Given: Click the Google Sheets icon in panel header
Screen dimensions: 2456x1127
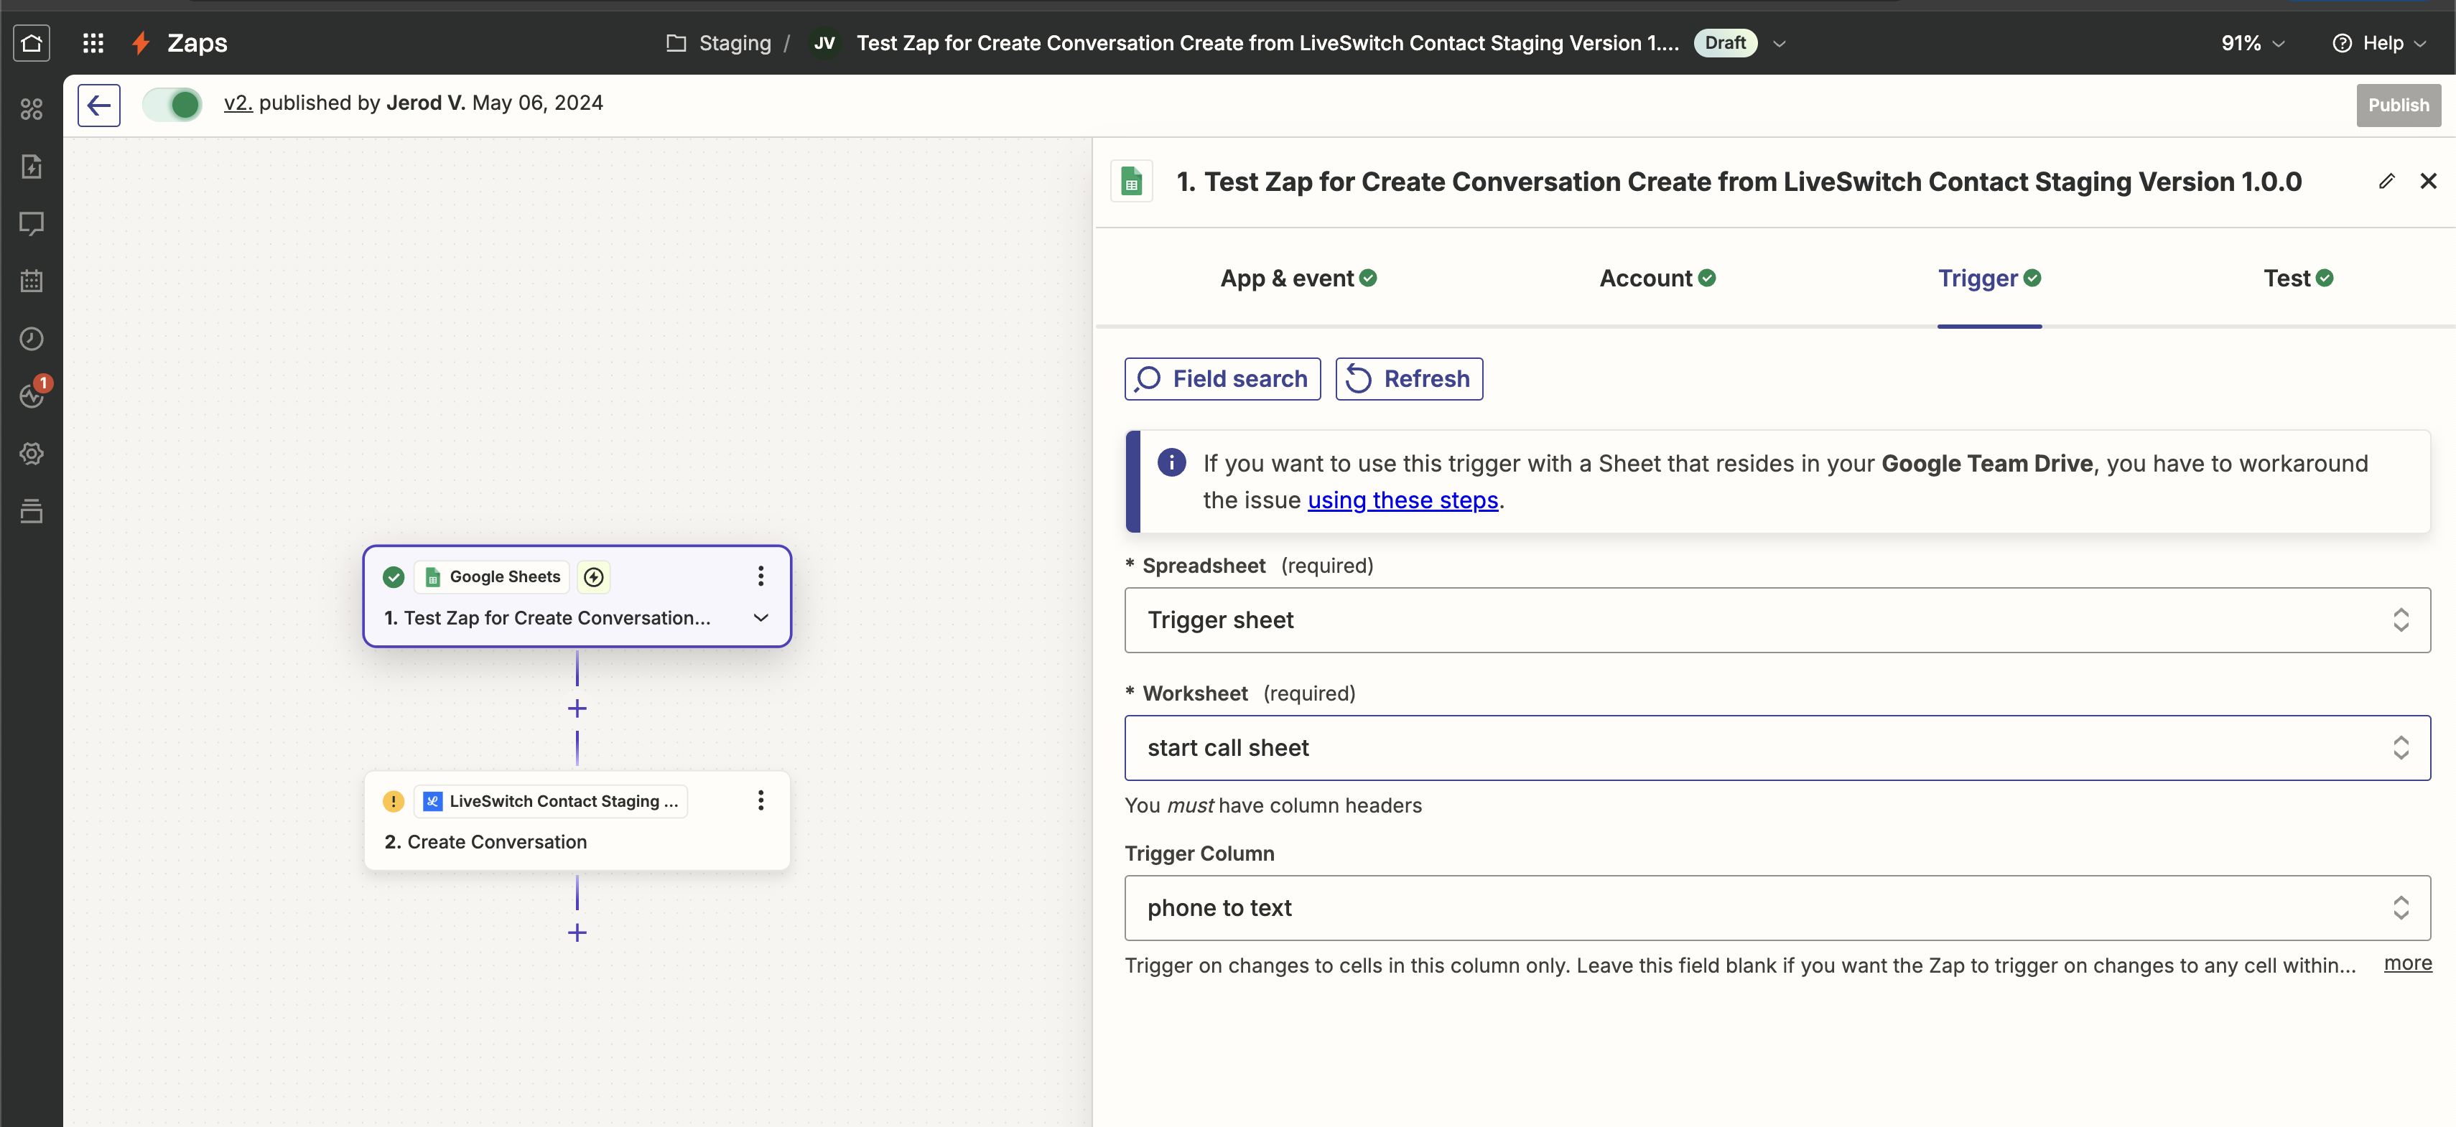Looking at the screenshot, I should [x=1132, y=181].
